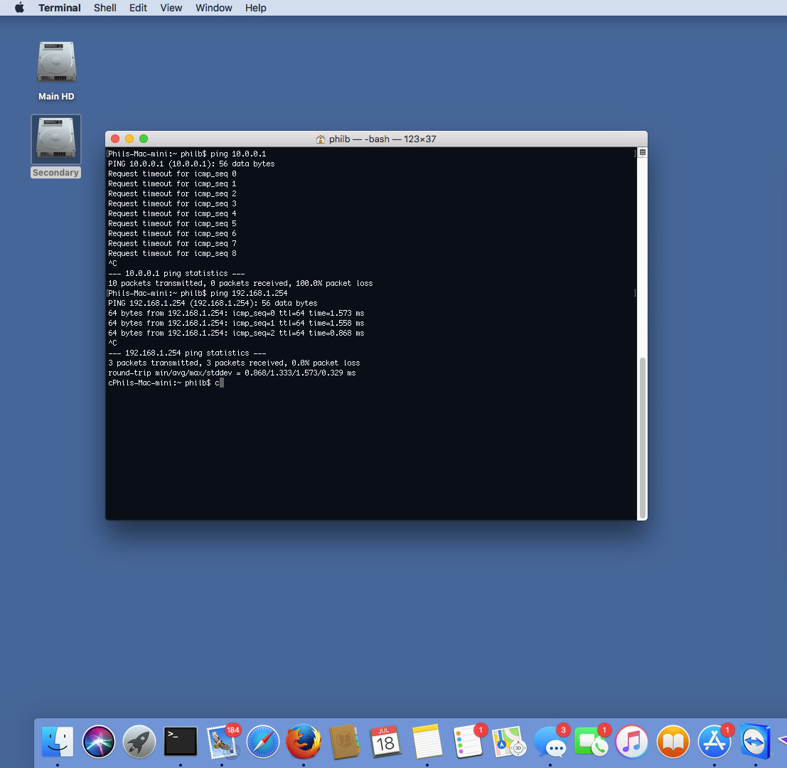Launch iTunes music app
The height and width of the screenshot is (768, 787).
click(x=632, y=742)
